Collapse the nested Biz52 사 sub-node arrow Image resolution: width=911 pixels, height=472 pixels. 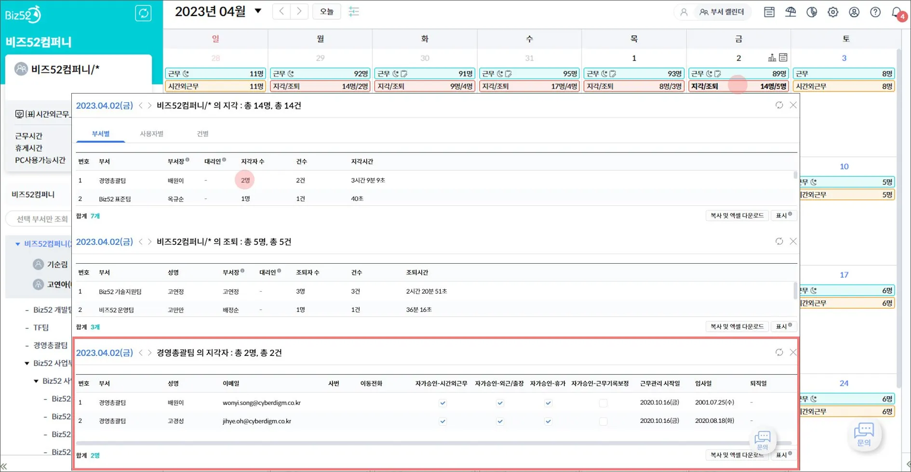[x=36, y=381]
